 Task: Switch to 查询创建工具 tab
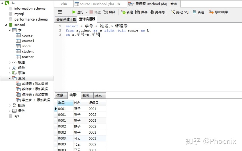(66, 20)
